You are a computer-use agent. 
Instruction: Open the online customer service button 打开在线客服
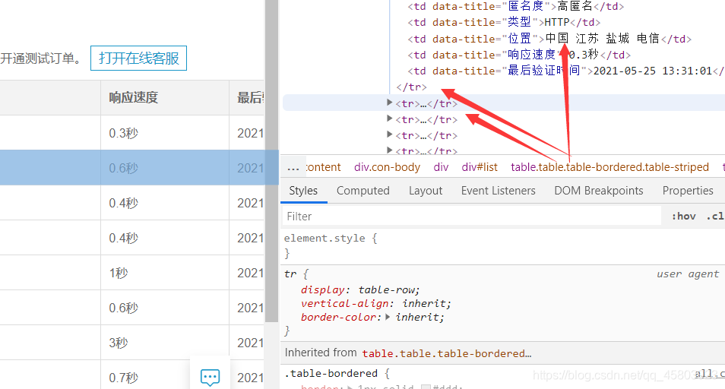tap(138, 59)
